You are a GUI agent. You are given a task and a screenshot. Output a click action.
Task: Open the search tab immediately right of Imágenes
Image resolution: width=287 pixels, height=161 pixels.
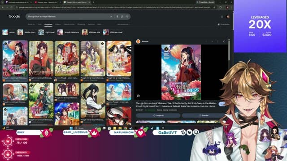[58, 24]
